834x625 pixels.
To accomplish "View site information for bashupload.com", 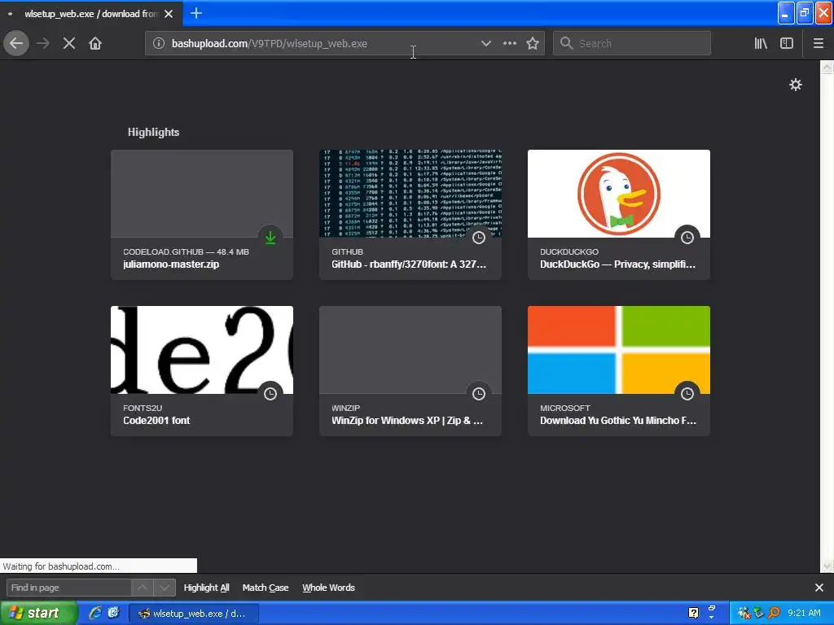I will 159,44.
